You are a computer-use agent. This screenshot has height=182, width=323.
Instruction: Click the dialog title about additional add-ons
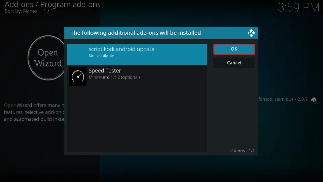[x=136, y=33]
